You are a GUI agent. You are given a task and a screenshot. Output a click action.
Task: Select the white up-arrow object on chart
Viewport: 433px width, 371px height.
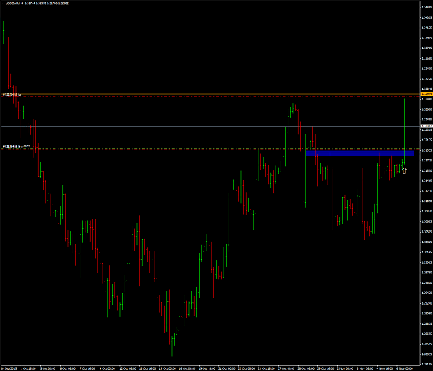coord(404,171)
